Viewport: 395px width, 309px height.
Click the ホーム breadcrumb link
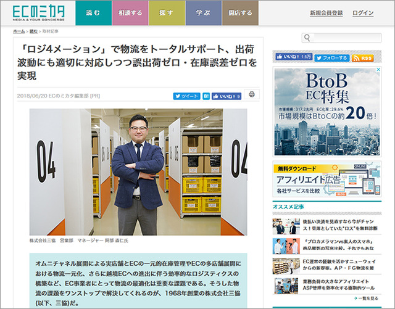19,31
